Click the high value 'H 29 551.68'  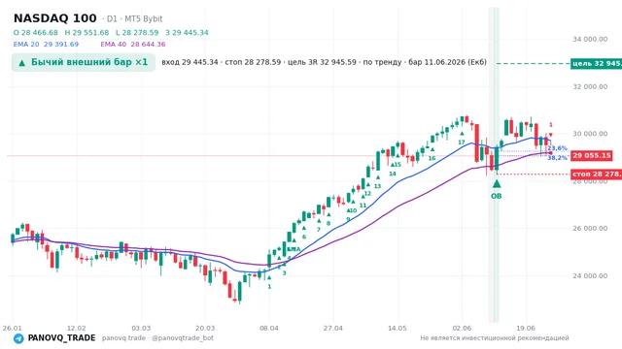86,32
